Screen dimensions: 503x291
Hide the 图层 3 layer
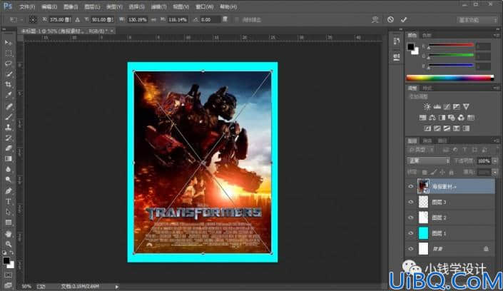click(x=411, y=202)
